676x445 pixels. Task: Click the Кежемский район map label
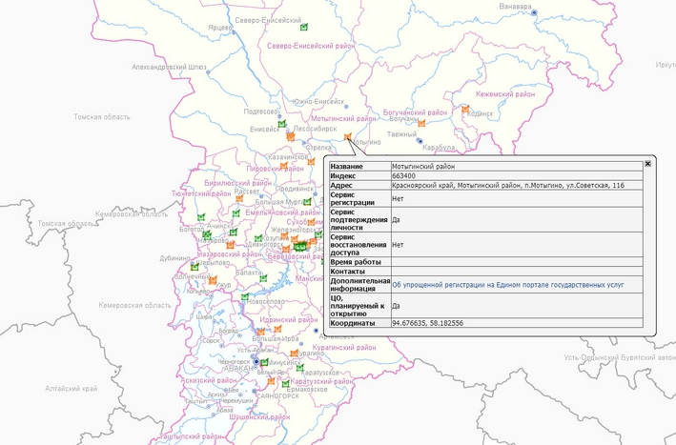click(x=506, y=94)
